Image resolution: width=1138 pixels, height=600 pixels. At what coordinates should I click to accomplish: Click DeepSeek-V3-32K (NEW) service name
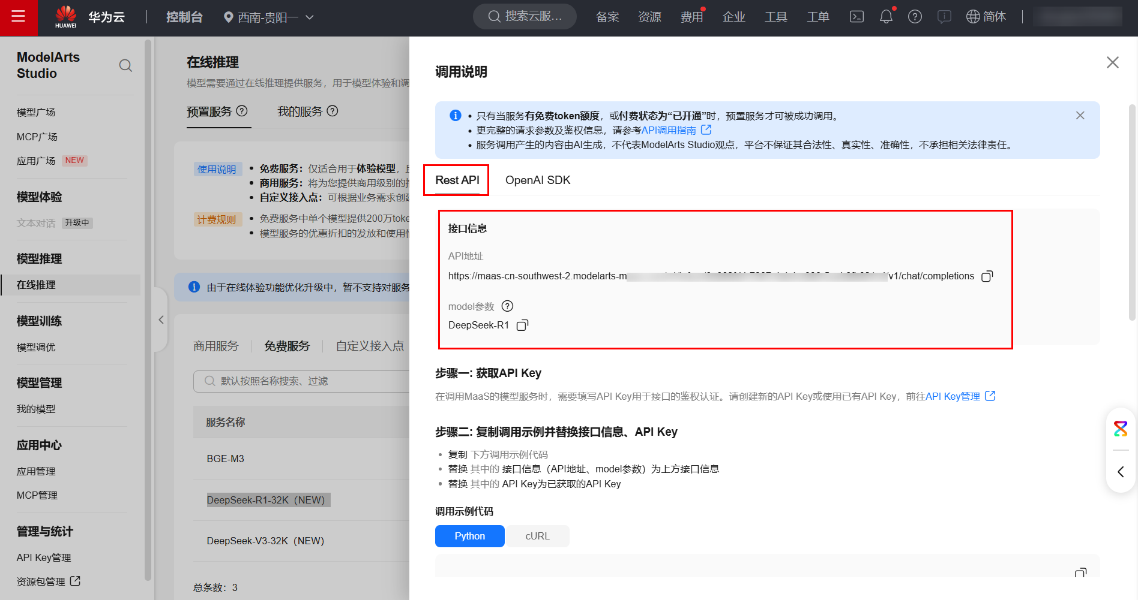point(265,541)
